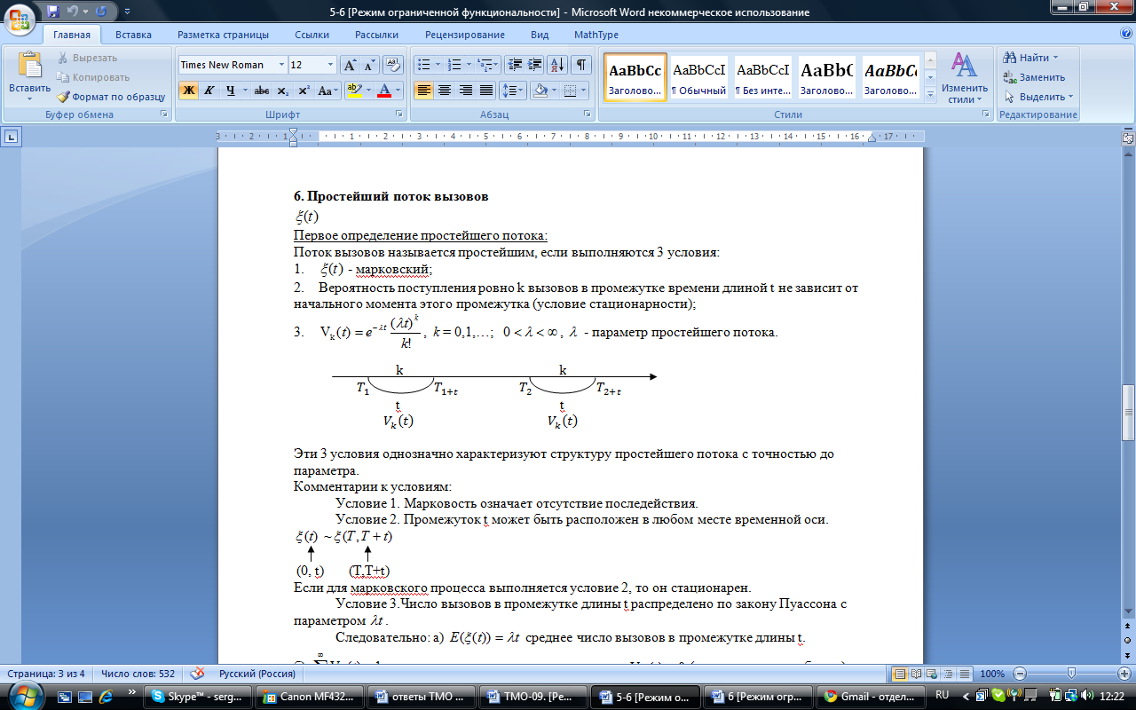Open Вставка ribbon tab

tap(133, 35)
